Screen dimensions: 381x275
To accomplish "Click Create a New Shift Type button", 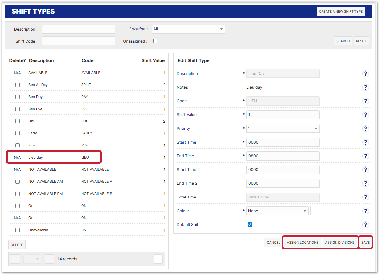I will (x=341, y=11).
